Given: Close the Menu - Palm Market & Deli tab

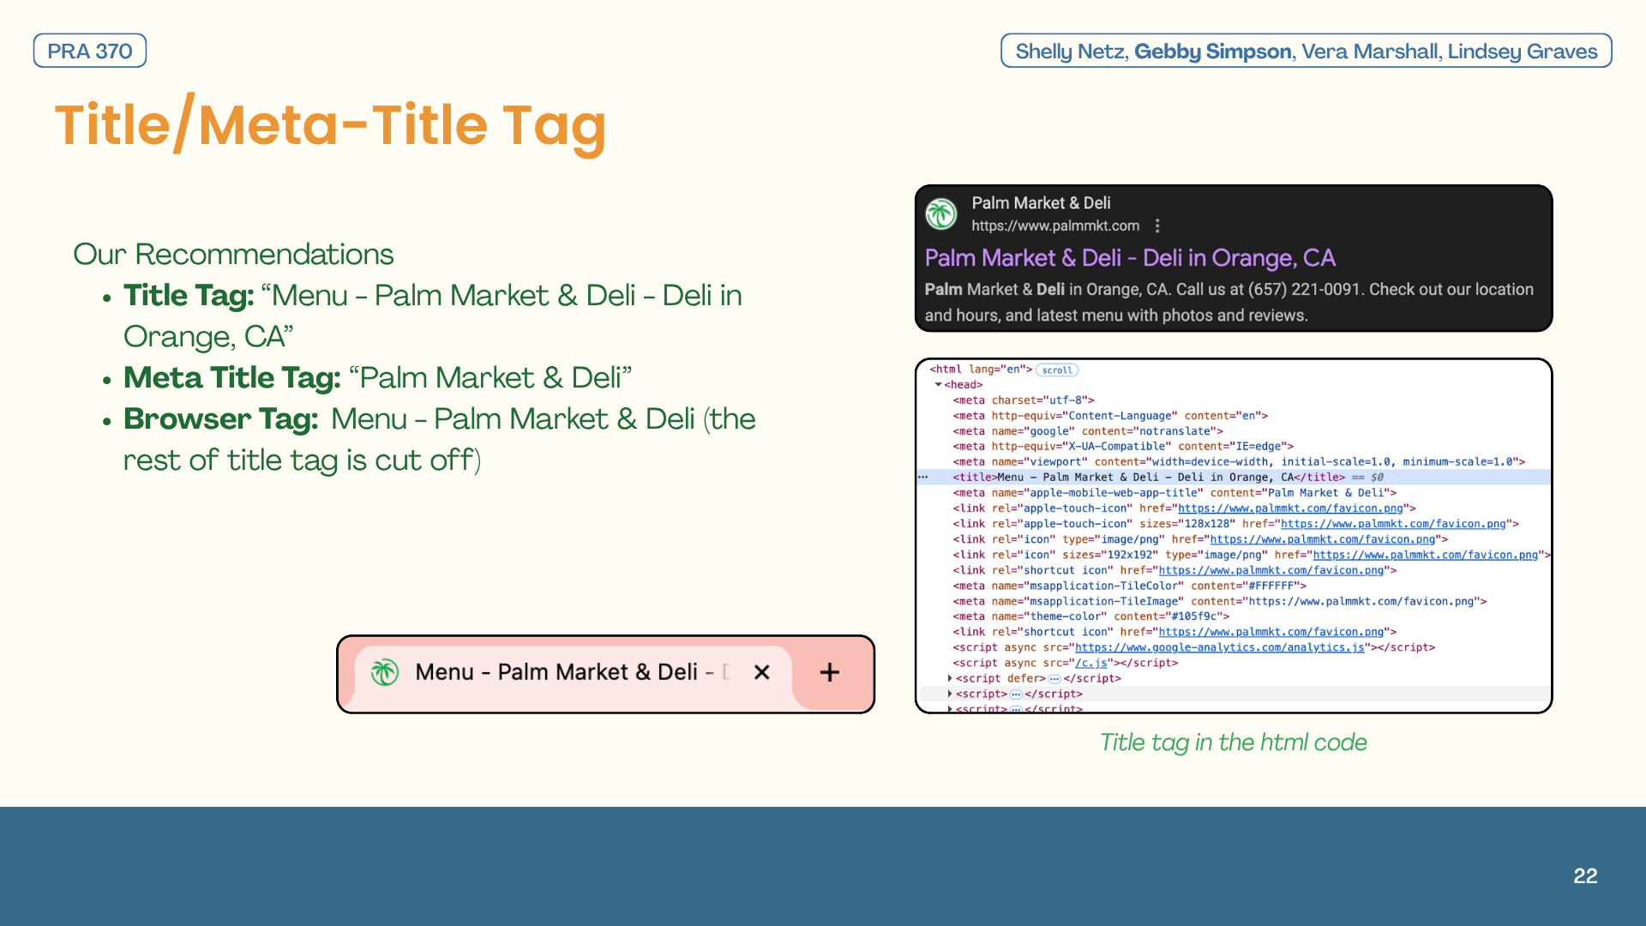Looking at the screenshot, I should 761,672.
